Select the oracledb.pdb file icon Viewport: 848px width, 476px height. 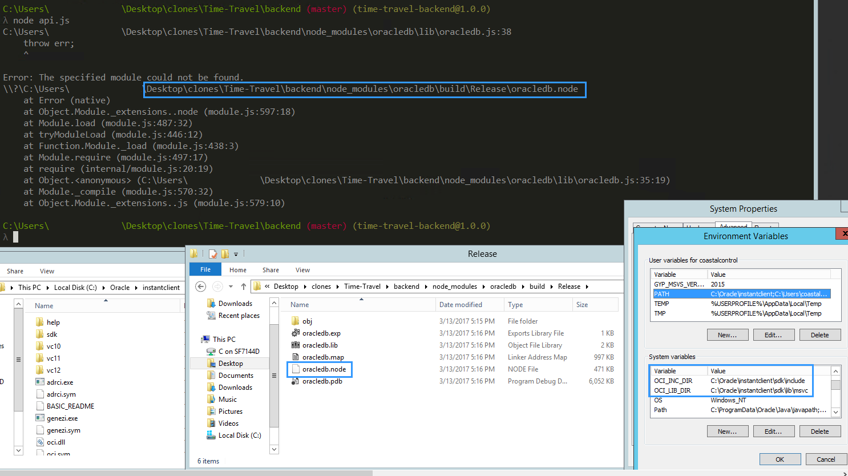click(x=295, y=381)
